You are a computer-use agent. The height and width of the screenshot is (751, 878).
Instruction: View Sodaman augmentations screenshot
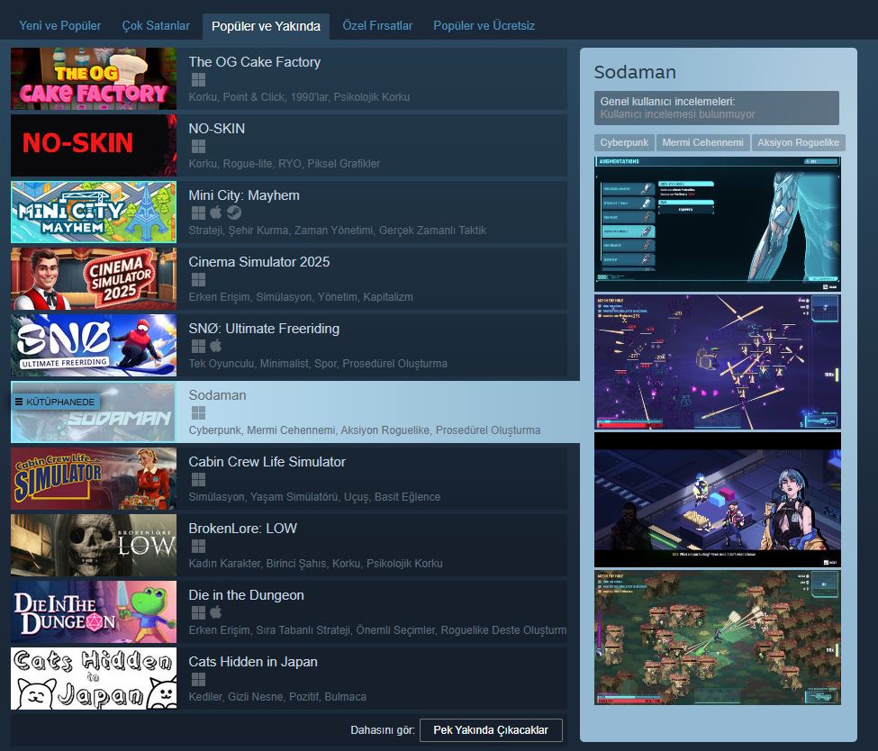tap(718, 224)
